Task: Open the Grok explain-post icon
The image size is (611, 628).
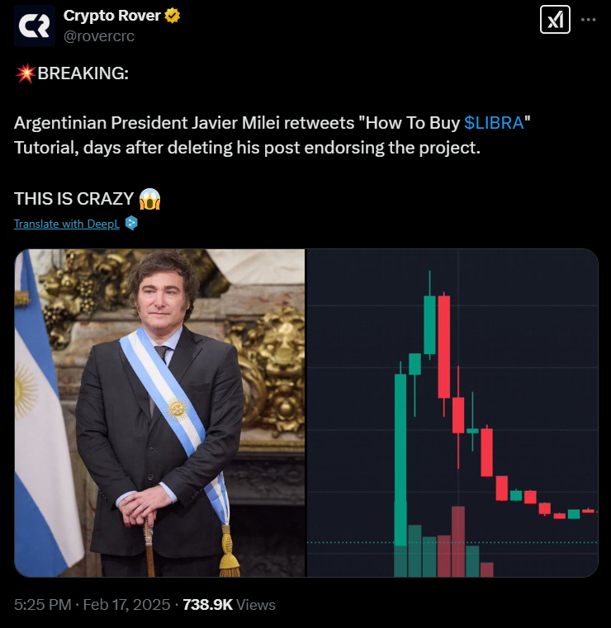Action: 555,19
